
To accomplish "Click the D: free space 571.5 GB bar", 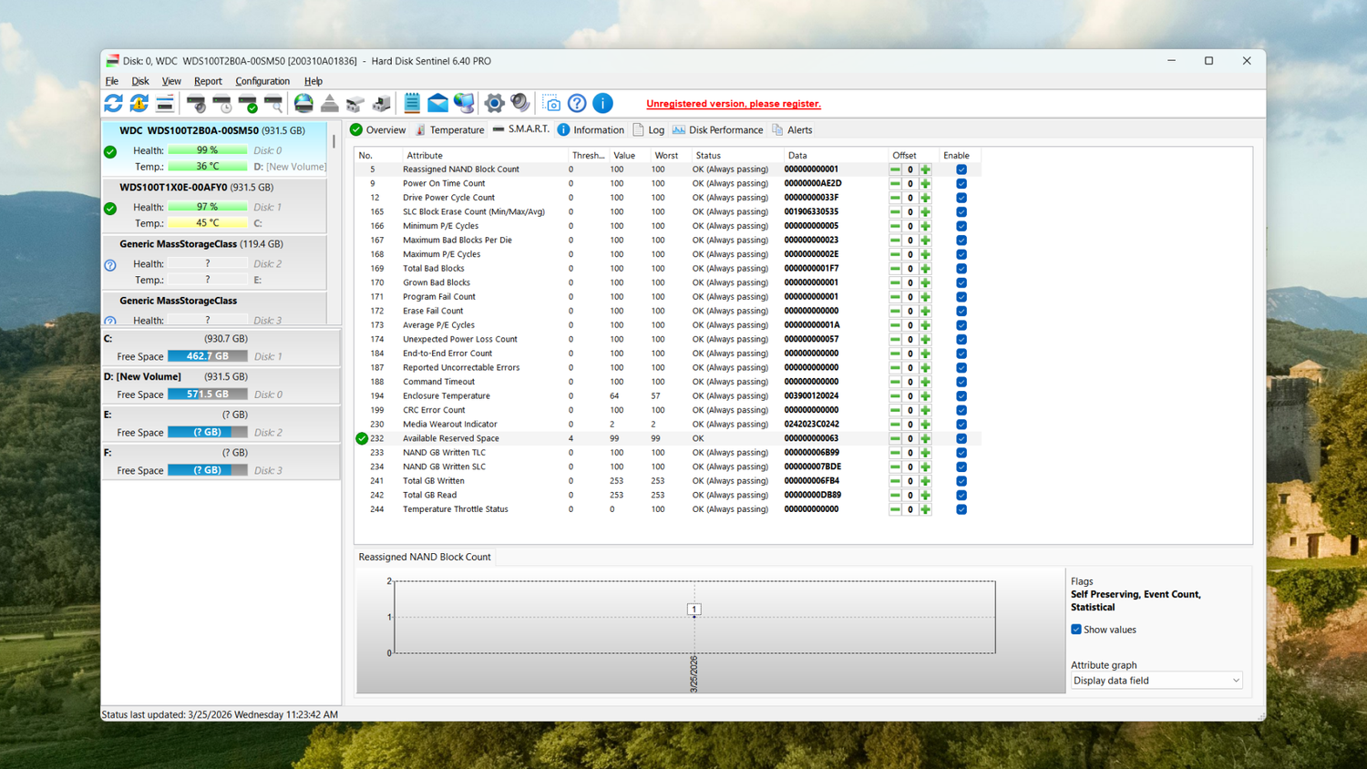I will pos(208,395).
